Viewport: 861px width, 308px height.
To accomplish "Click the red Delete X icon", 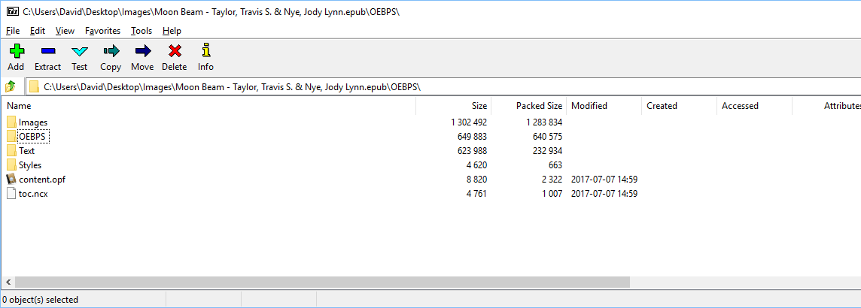I will pyautogui.click(x=175, y=51).
